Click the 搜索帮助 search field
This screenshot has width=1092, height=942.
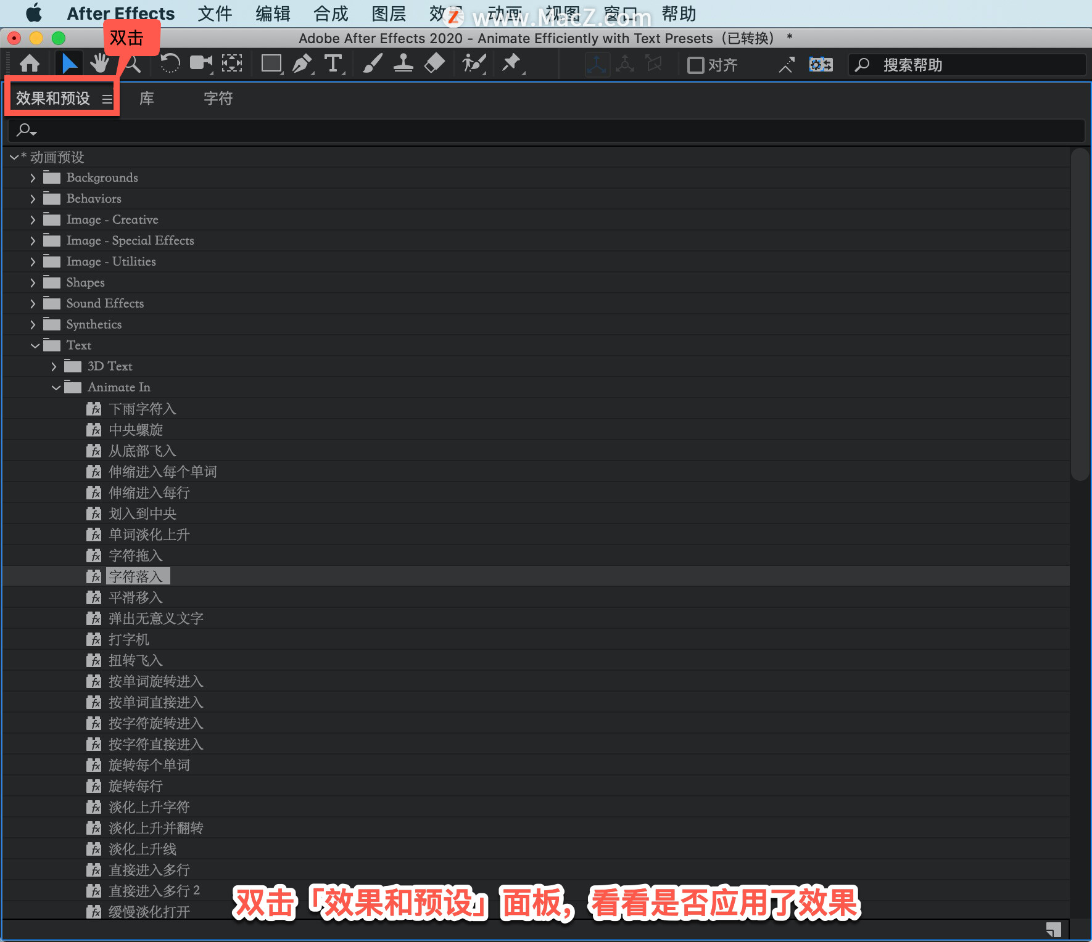(967, 65)
